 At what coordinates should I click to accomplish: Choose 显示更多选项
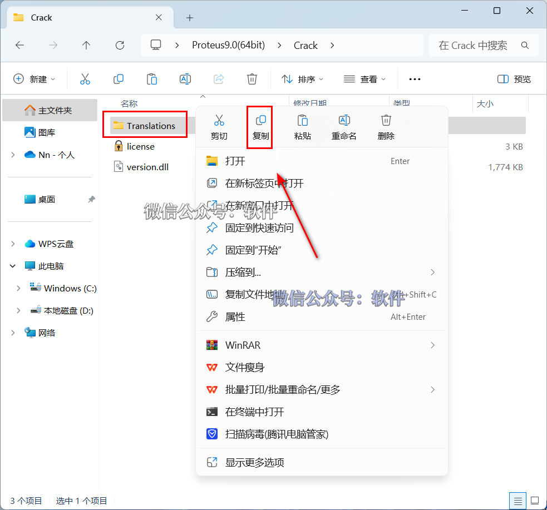pyautogui.click(x=321, y=463)
